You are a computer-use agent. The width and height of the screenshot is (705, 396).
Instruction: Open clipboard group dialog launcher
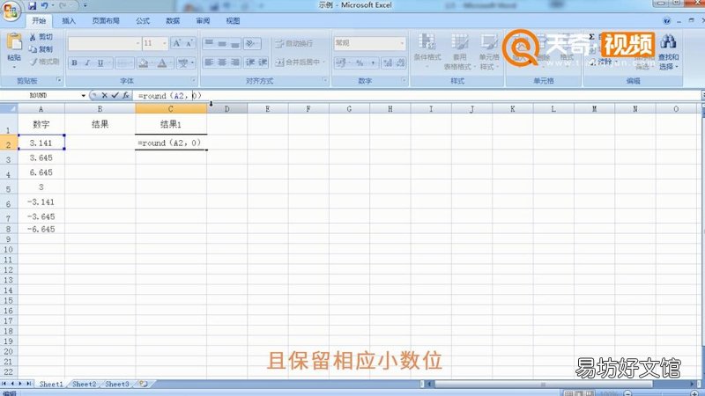58,80
